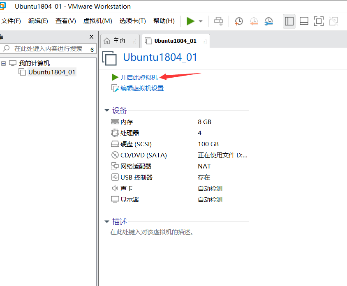347x286 pixels.
Task: Take a snapshot of this virtual machine
Action: pyautogui.click(x=239, y=21)
